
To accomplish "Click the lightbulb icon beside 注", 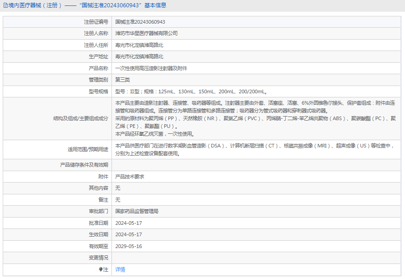I will 101,269.
